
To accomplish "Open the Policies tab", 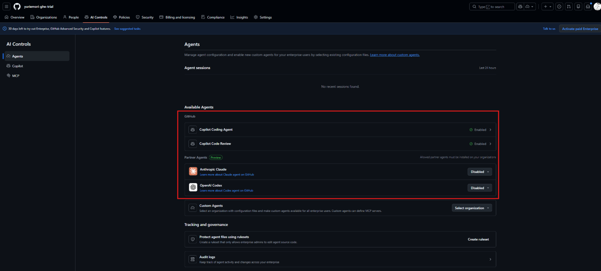I will (x=121, y=17).
